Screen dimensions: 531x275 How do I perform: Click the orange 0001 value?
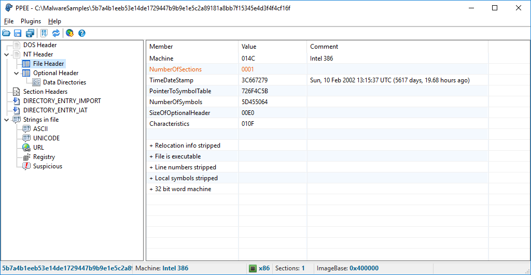[247, 69]
